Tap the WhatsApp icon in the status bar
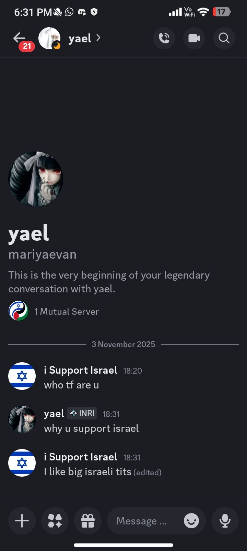247x551 pixels. [x=69, y=12]
